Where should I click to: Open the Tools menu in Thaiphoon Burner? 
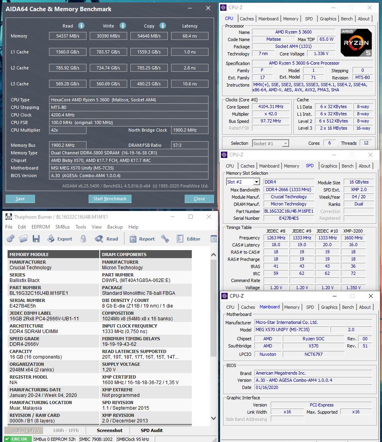[x=81, y=227]
